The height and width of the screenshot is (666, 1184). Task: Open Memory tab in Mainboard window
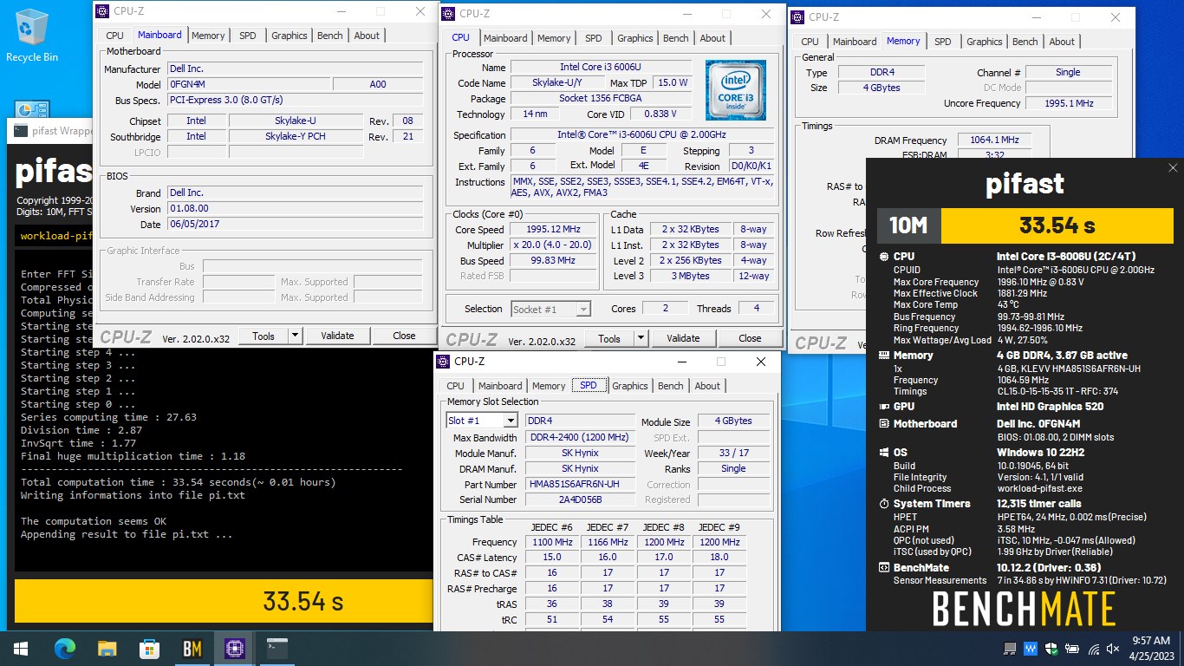(208, 36)
